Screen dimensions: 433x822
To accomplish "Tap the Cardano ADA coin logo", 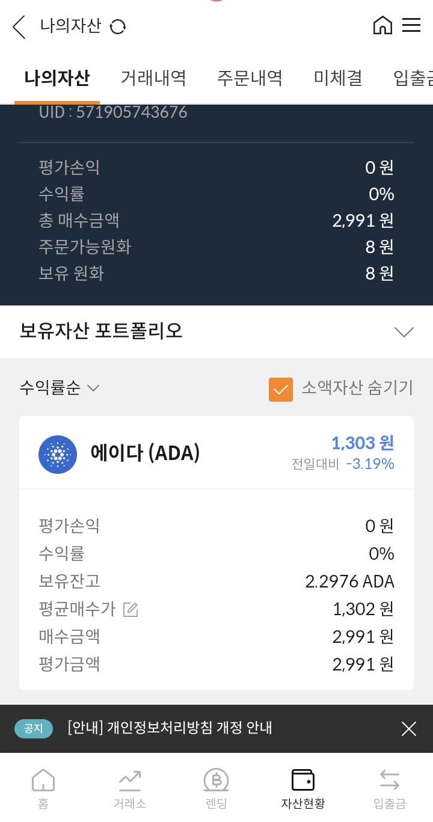I will coord(58,455).
